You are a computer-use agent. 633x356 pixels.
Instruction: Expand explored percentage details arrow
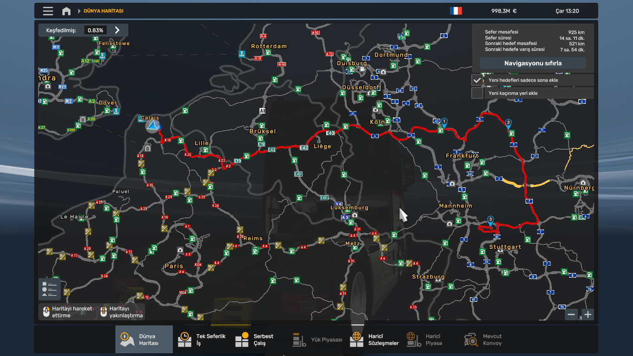pyautogui.click(x=117, y=30)
